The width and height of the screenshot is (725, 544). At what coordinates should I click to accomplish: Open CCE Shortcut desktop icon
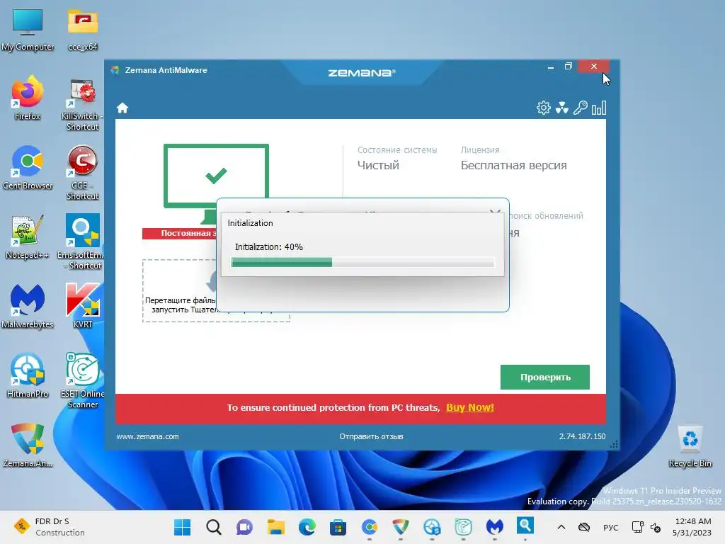(82, 173)
